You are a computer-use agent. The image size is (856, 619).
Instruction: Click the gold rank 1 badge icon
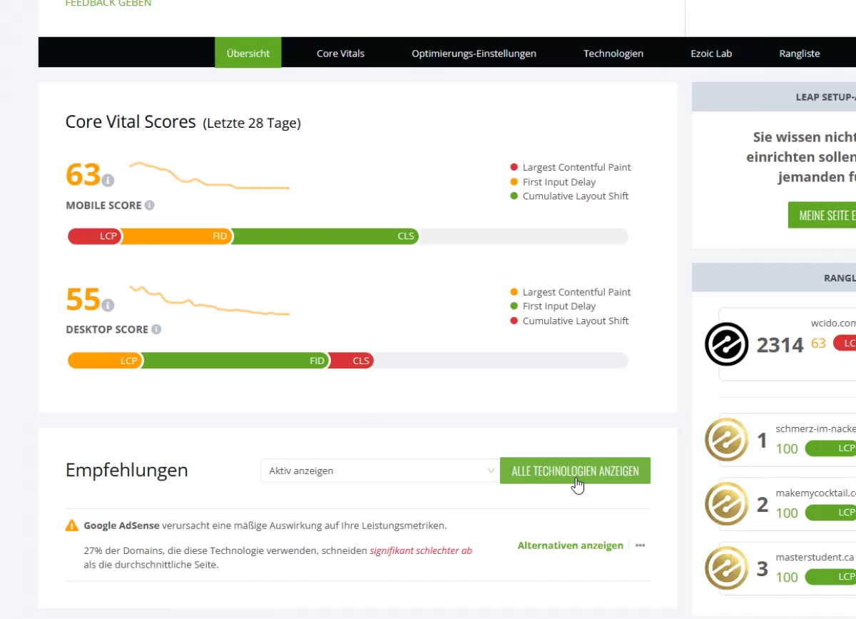click(x=726, y=440)
